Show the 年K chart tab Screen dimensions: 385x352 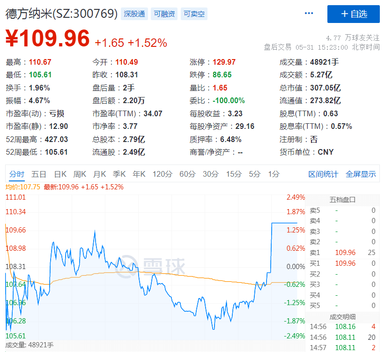tap(139, 174)
